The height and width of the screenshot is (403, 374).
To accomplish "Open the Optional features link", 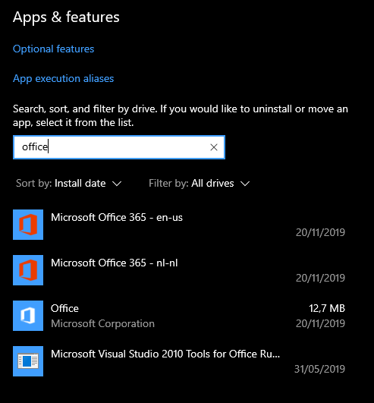I will coord(53,49).
